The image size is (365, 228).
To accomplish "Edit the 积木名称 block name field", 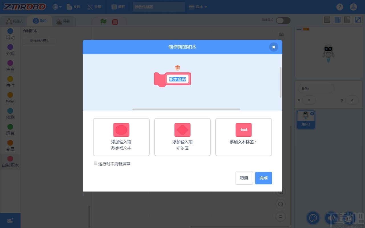I will [178, 79].
